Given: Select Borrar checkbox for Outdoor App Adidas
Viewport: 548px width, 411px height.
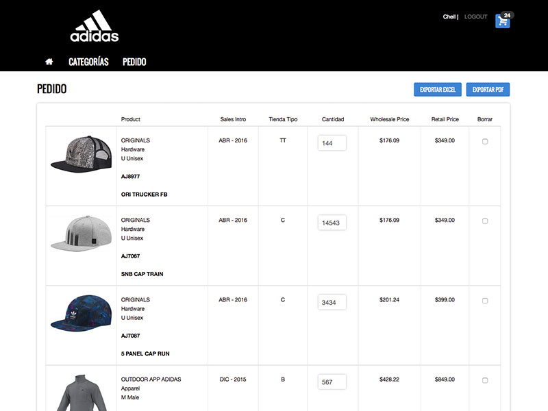Looking at the screenshot, I should [x=485, y=380].
